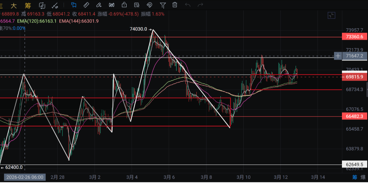Click the 爆 liquidation button

[x=363, y=177]
